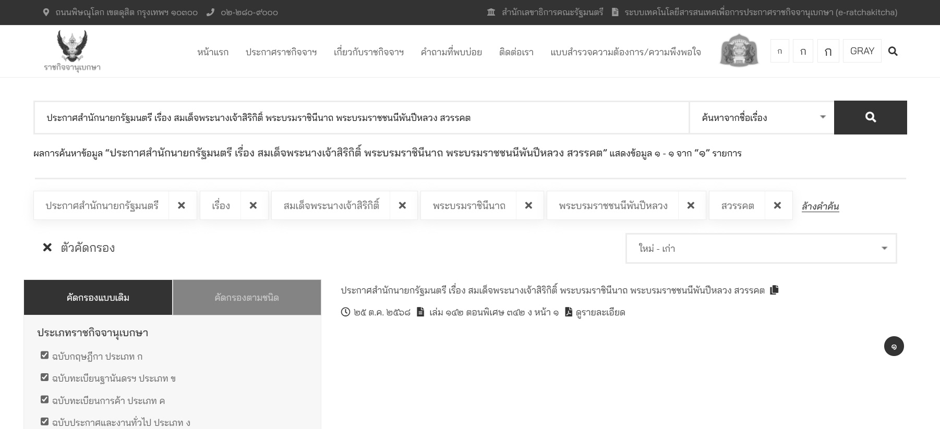
Task: Open the search result title link
Action: tap(552, 290)
